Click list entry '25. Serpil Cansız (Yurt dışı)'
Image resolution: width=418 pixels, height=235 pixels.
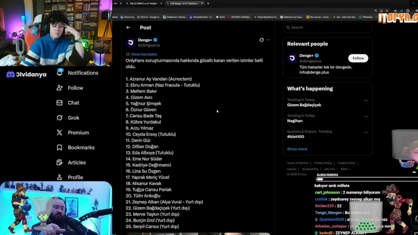click(x=152, y=227)
